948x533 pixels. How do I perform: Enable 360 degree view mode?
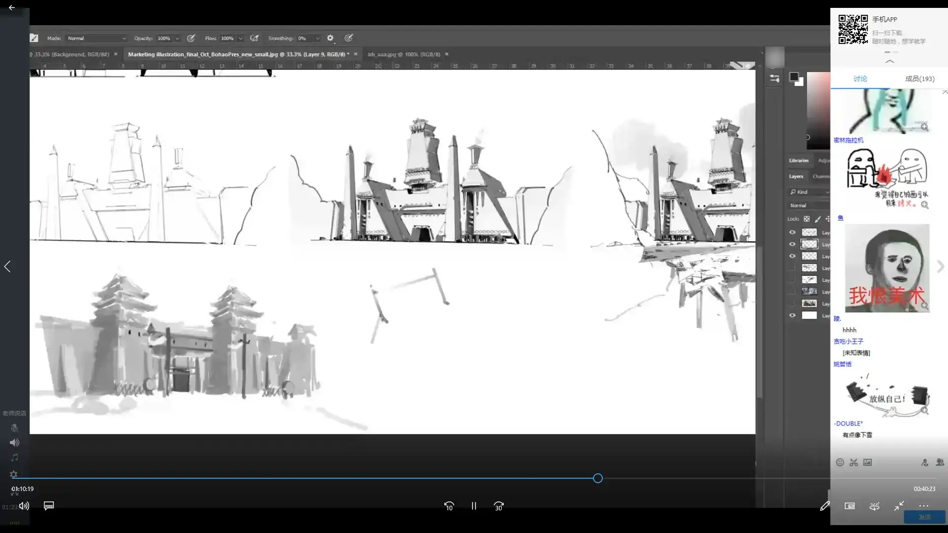[874, 506]
